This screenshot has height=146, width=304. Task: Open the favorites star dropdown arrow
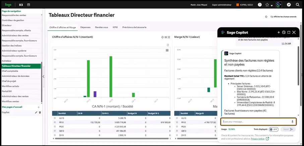coord(271,5)
